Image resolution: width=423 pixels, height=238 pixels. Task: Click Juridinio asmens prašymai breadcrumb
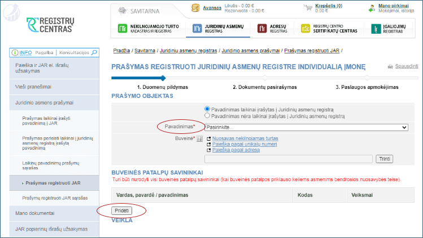pos(251,51)
